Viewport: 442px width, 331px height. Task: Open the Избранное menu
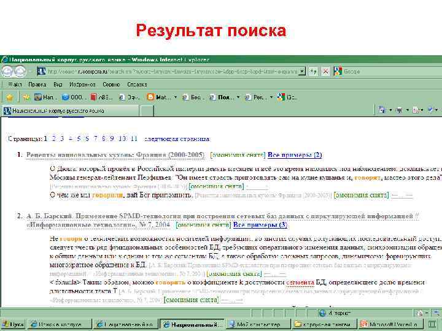coord(82,85)
